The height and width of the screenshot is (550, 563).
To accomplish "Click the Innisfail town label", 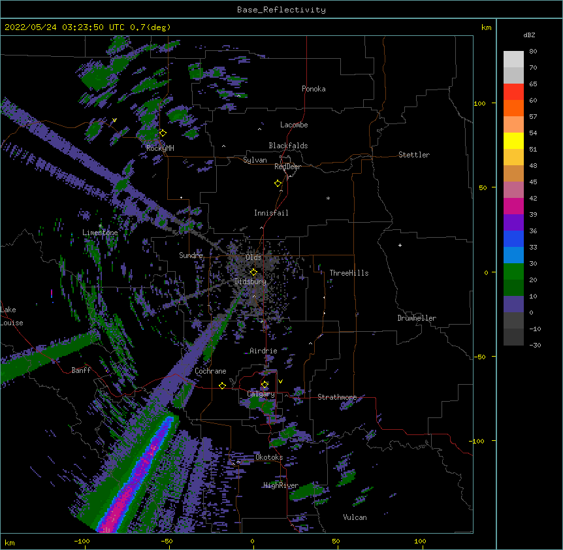I will [x=271, y=213].
